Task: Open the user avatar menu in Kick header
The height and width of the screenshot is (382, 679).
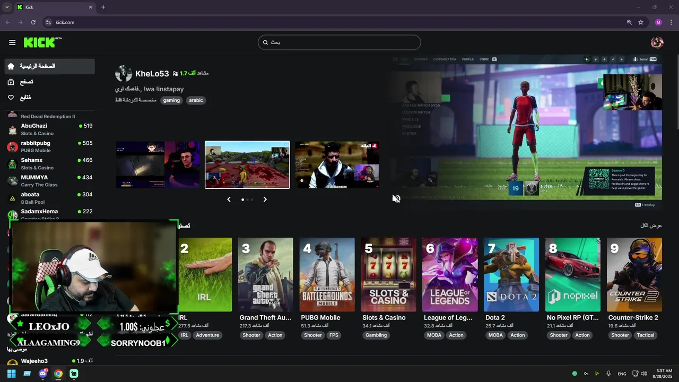Action: tap(657, 42)
